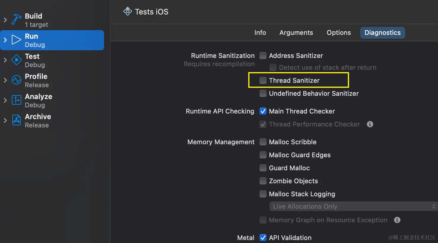This screenshot has width=438, height=243.
Task: Go to the Info tab
Action: [x=260, y=33]
